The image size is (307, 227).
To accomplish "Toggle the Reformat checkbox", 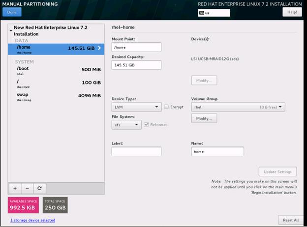I will (146, 124).
